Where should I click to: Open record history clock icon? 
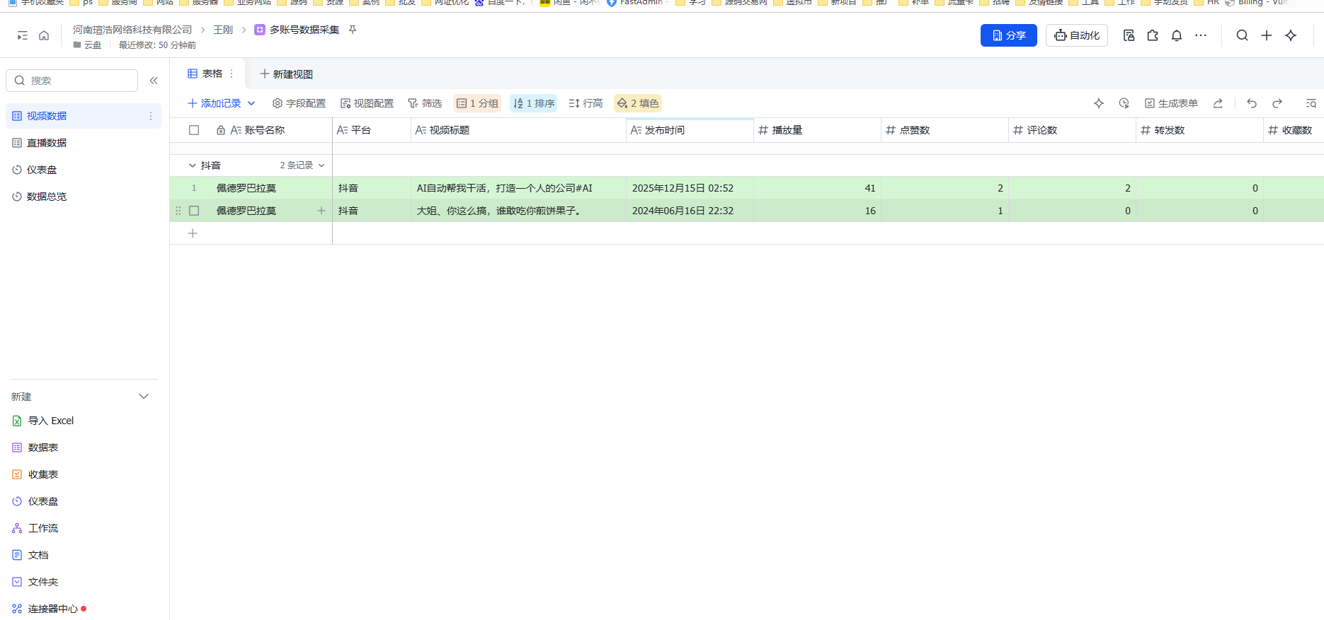tap(1124, 103)
